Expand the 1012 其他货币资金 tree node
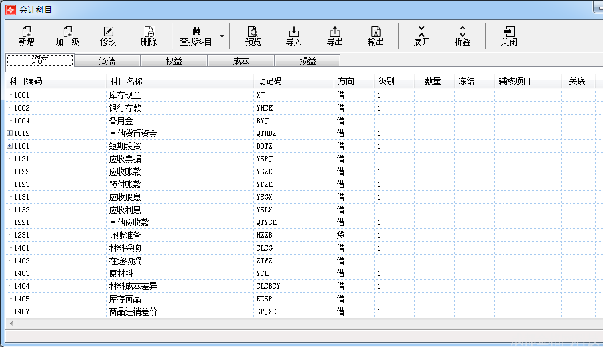The width and height of the screenshot is (603, 347). [9, 133]
